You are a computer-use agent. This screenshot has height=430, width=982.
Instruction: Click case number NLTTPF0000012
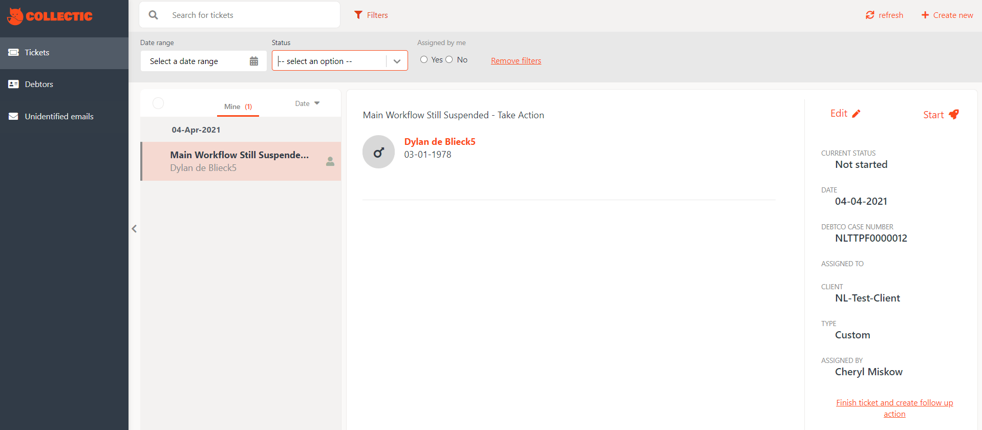coord(871,238)
